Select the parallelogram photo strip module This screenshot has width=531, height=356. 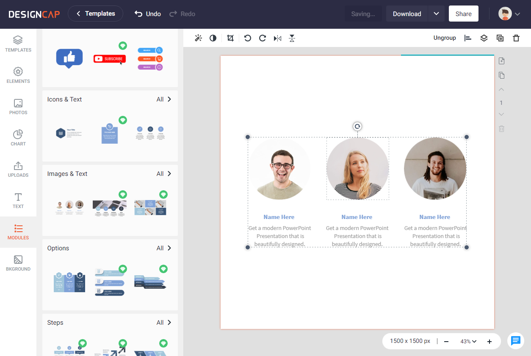click(110, 208)
